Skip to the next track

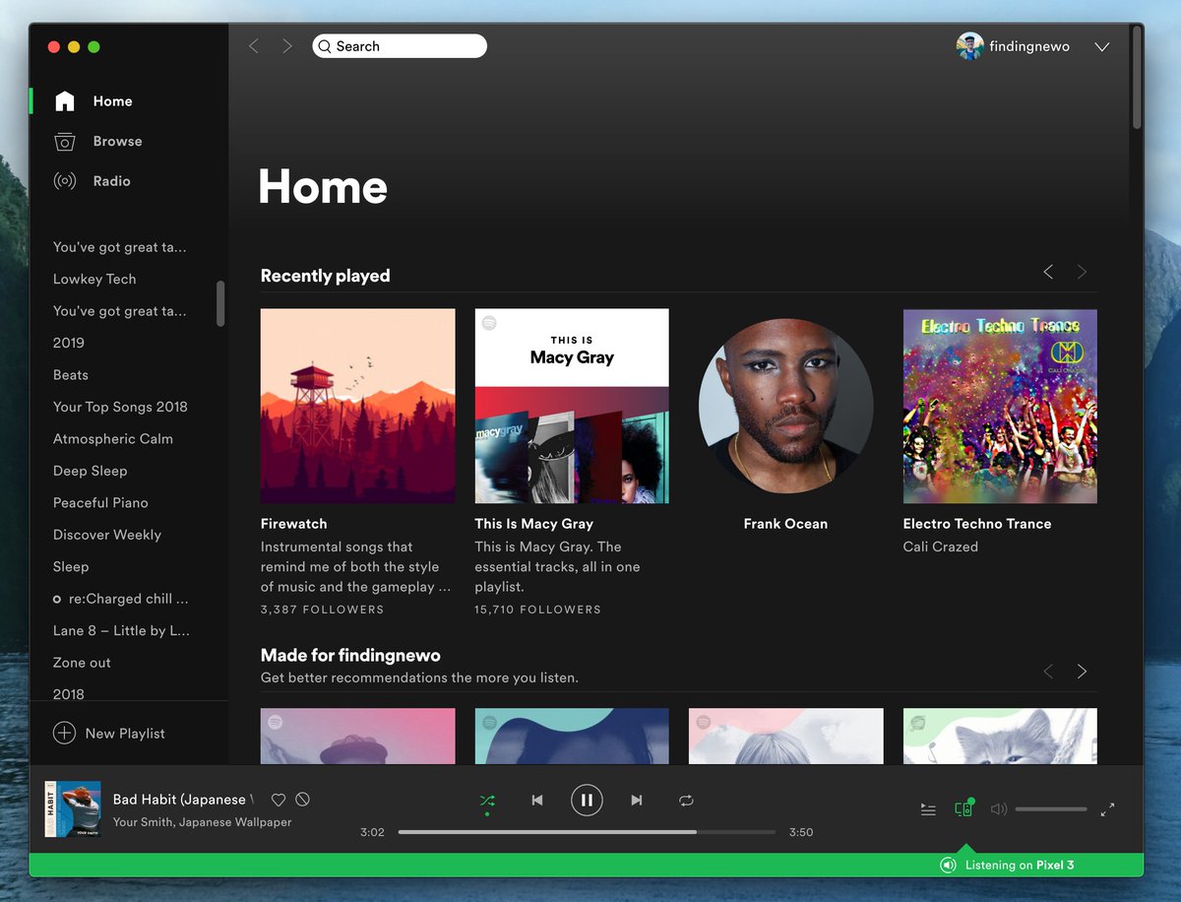[637, 801]
